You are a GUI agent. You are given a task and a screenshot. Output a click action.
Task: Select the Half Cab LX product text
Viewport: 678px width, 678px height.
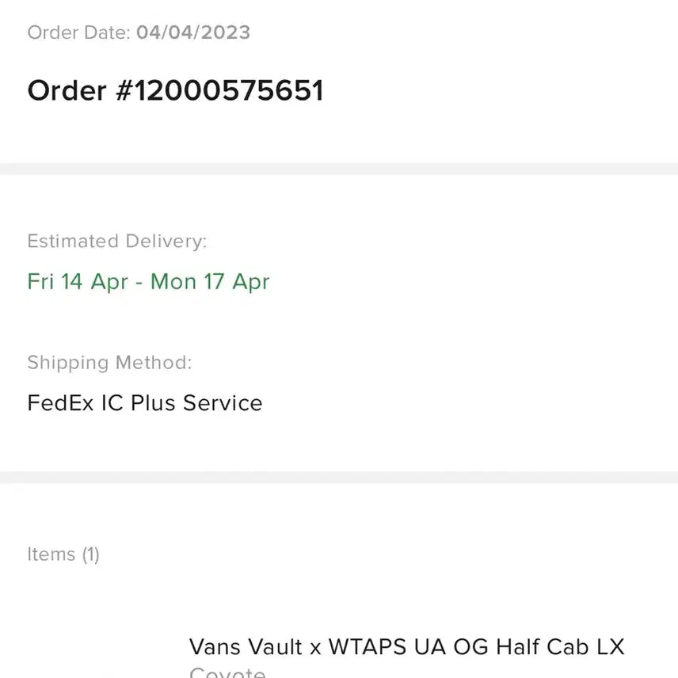click(560, 647)
